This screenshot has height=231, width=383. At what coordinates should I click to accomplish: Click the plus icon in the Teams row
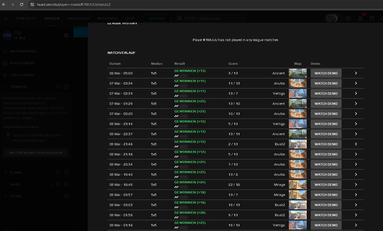pos(66,196)
